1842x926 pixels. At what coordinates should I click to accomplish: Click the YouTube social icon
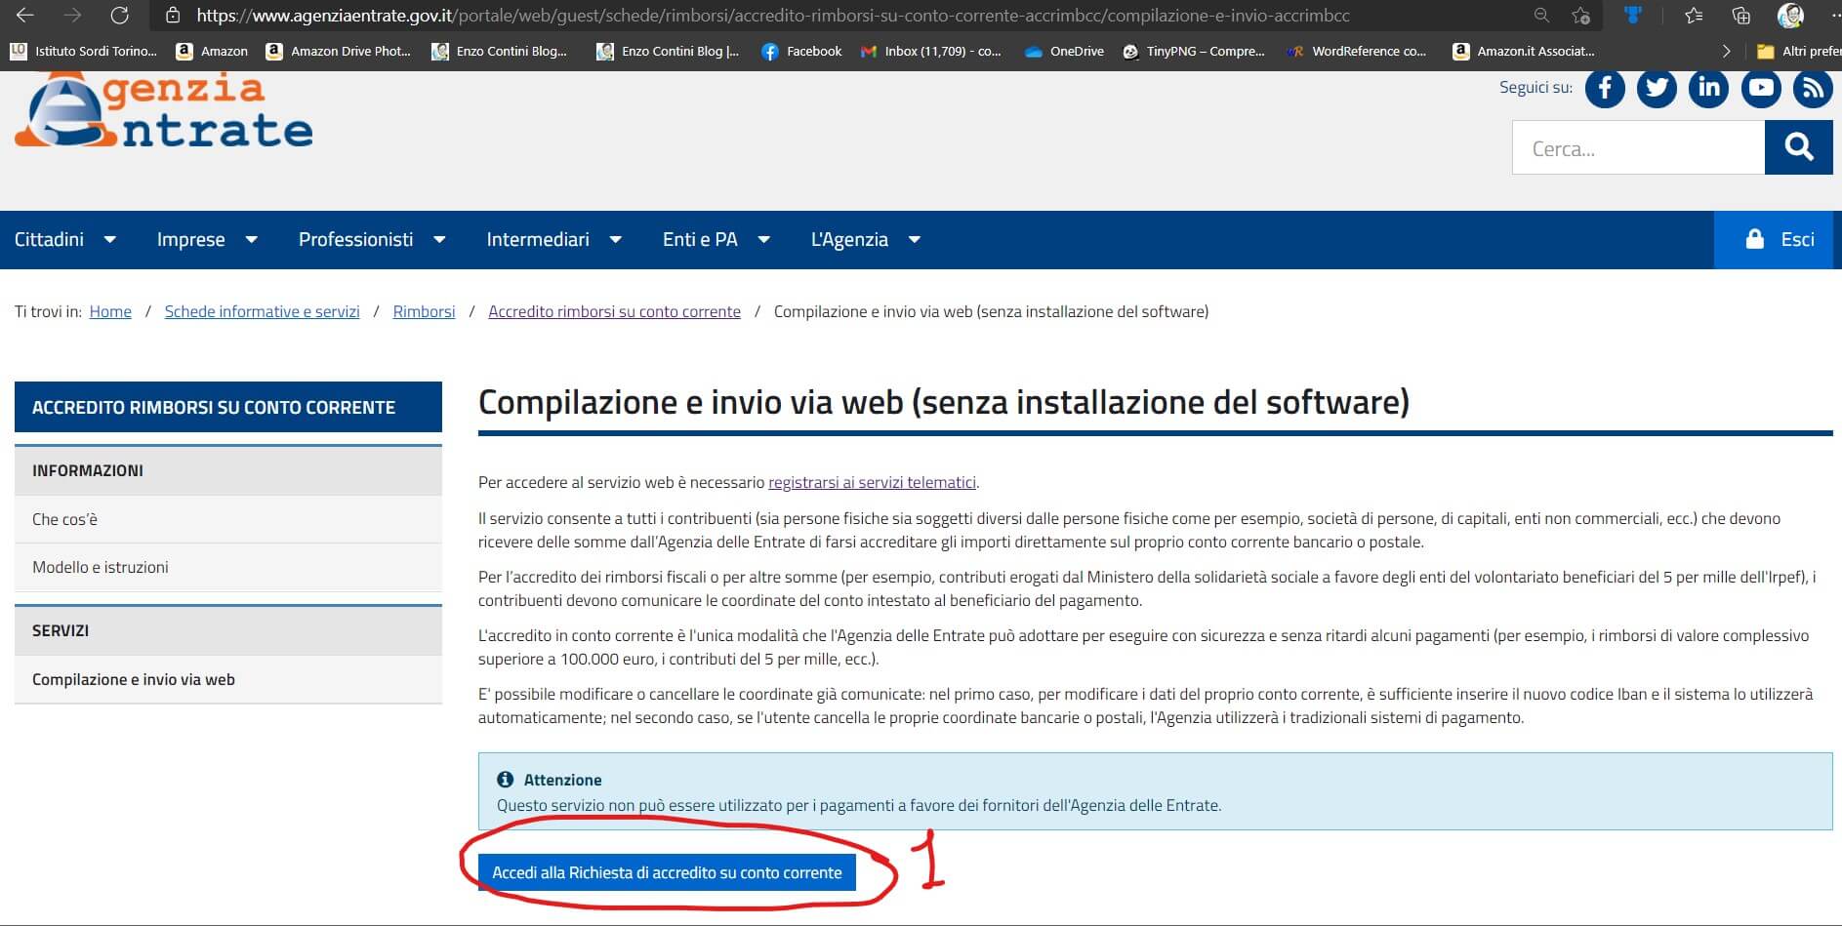1761,89
